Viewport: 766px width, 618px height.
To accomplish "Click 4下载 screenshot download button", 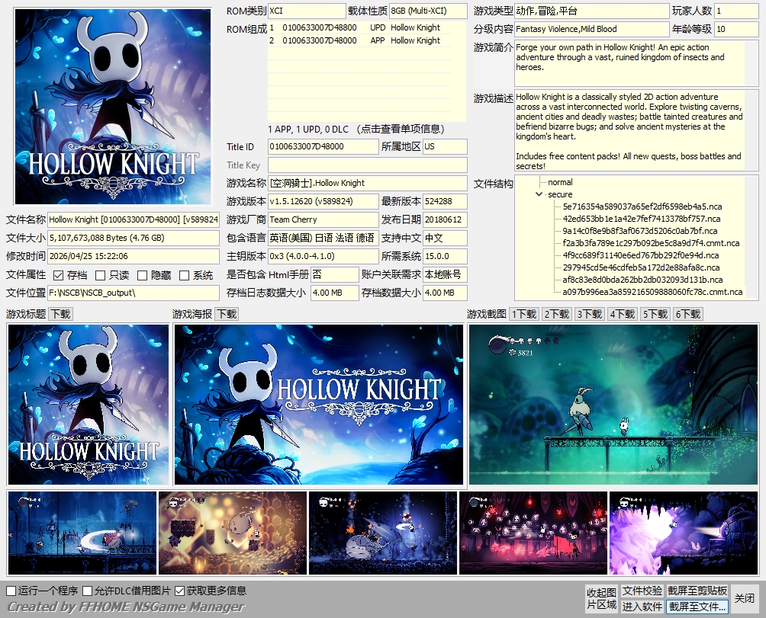I will pyautogui.click(x=623, y=314).
